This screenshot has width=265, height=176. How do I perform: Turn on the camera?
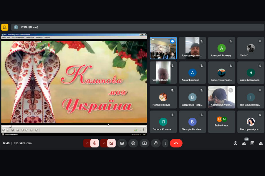pos(111,143)
